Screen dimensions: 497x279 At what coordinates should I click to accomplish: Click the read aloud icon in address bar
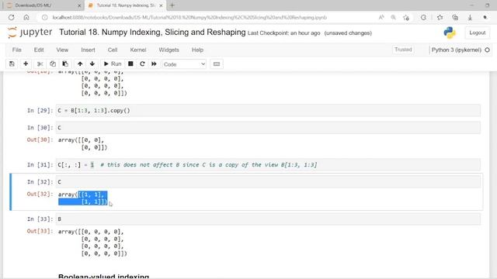coord(381,17)
